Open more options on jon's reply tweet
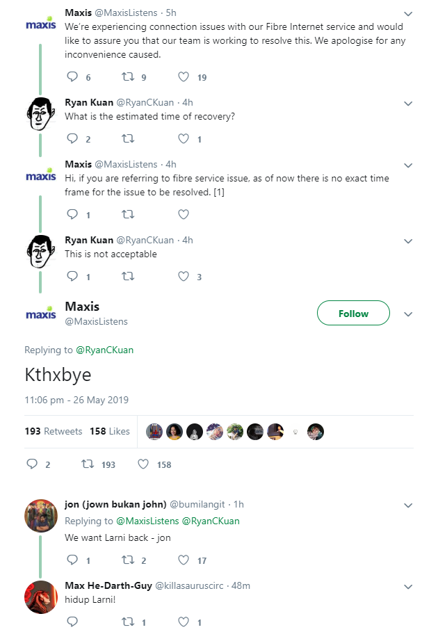The height and width of the screenshot is (632, 438). coord(408,505)
